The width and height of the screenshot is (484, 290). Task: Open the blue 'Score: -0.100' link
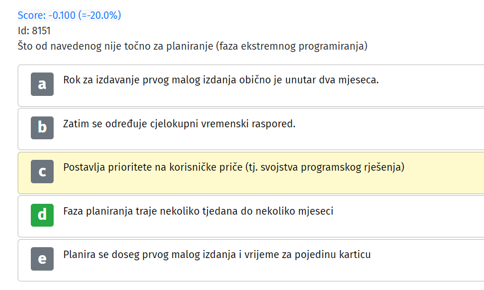click(x=46, y=15)
